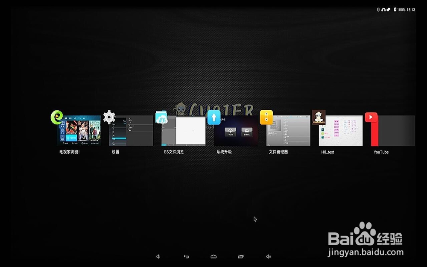Click the Bluetooth status icon

click(378, 9)
